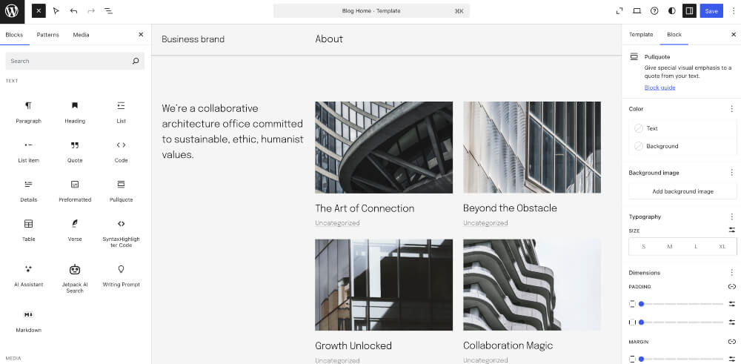The height and width of the screenshot is (364, 741).
Task: Insert a Heading block
Action: click(x=75, y=112)
